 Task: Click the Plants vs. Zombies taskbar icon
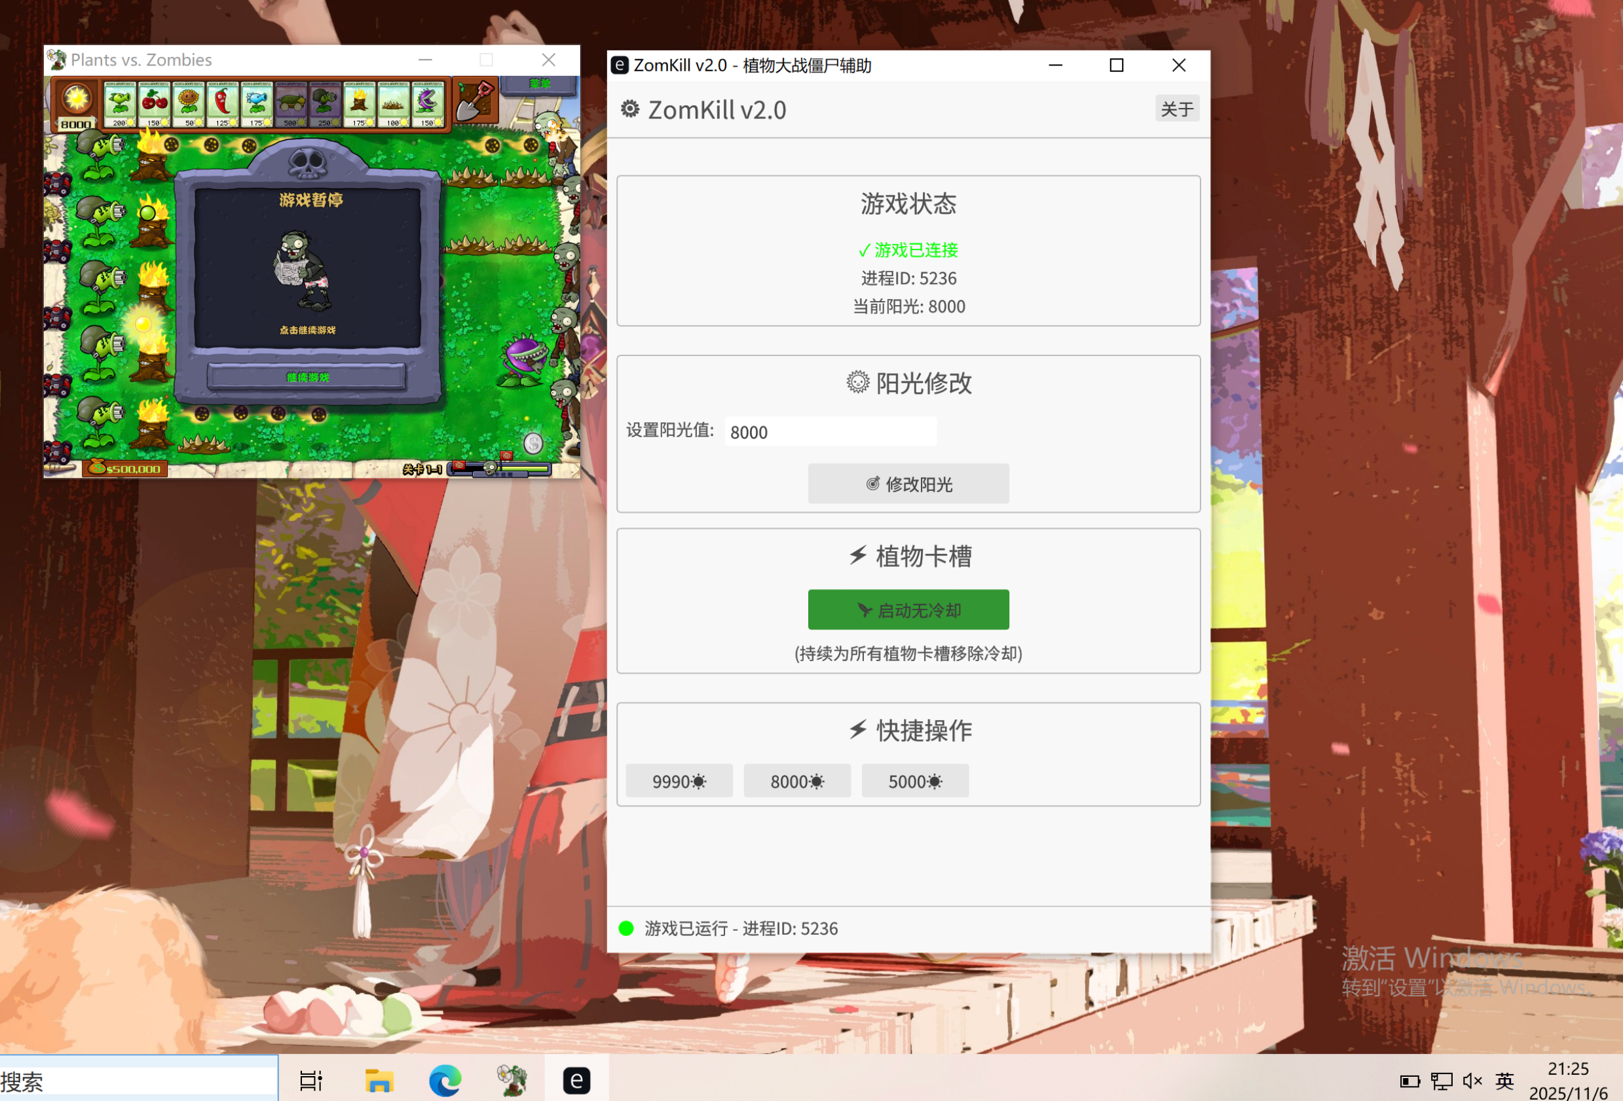512,1081
